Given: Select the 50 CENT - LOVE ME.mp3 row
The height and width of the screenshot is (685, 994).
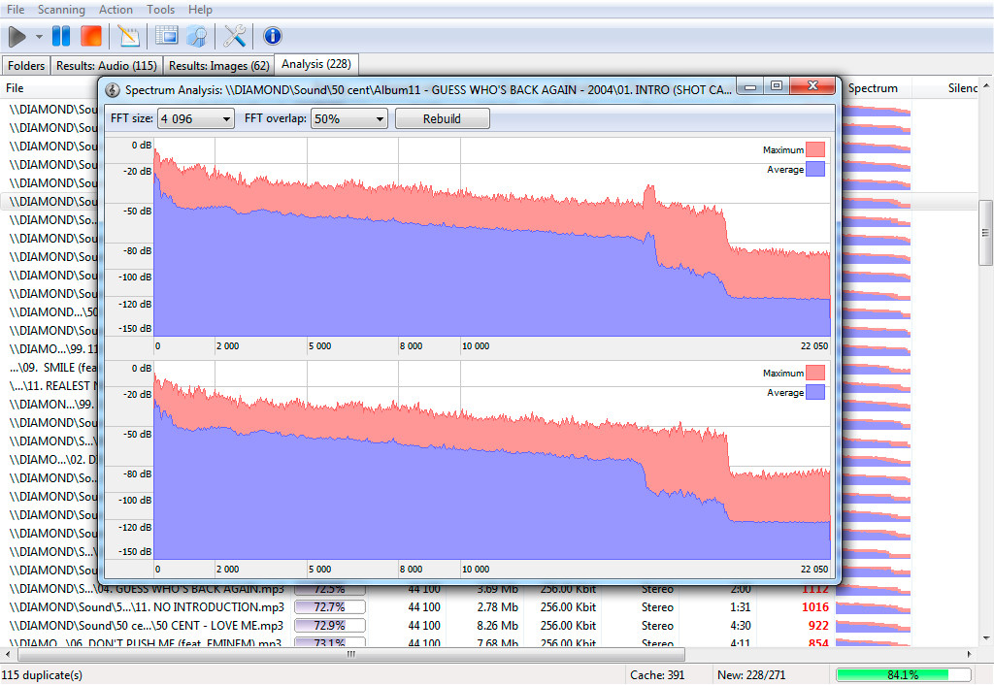Looking at the screenshot, I should [x=147, y=626].
